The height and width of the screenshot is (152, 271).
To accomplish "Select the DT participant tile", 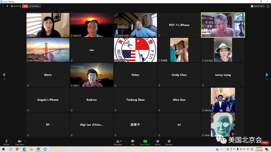I will [x=48, y=125].
